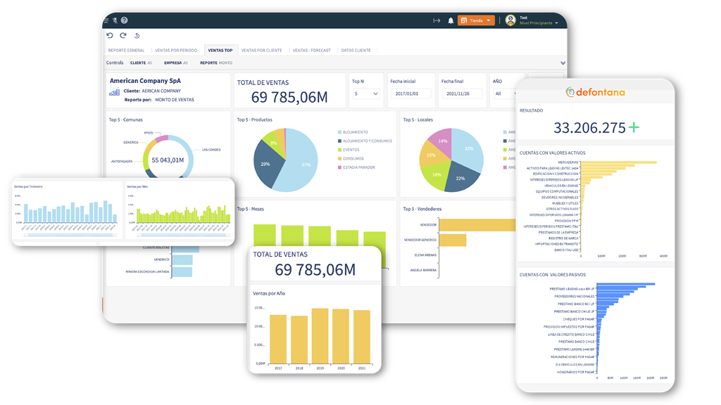The width and height of the screenshot is (721, 405).
Task: Click the undo arrow icon
Action: pos(110,35)
